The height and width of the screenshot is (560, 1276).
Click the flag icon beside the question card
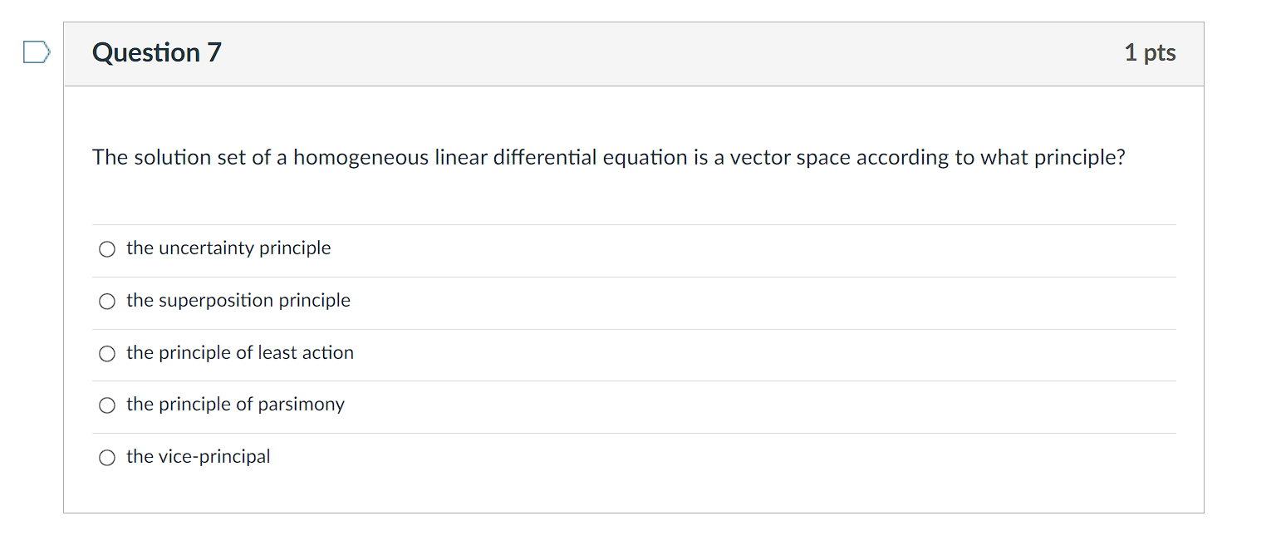35,52
